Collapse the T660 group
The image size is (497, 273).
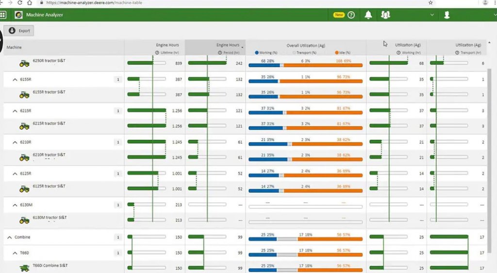click(15, 253)
